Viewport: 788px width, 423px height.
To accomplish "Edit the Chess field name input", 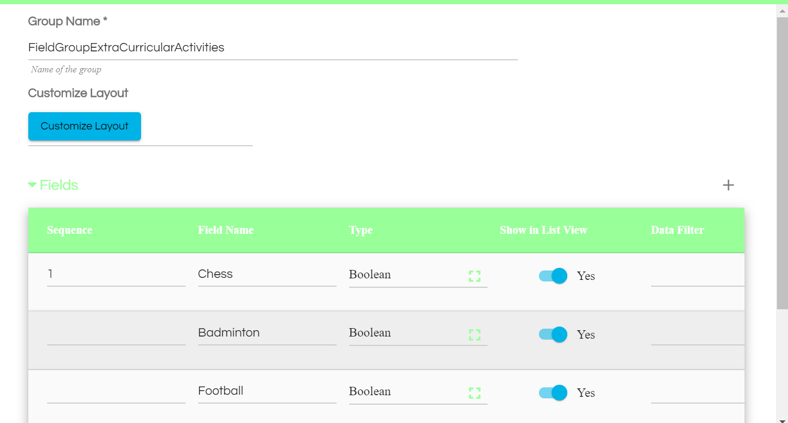I will pyautogui.click(x=267, y=274).
